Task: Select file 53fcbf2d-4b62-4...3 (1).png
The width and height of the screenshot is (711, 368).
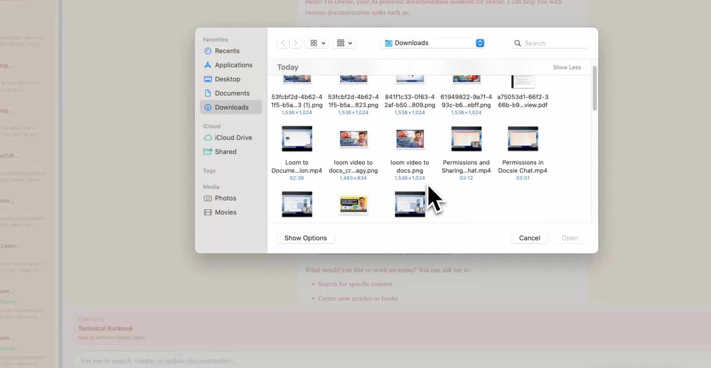Action: [x=297, y=101]
